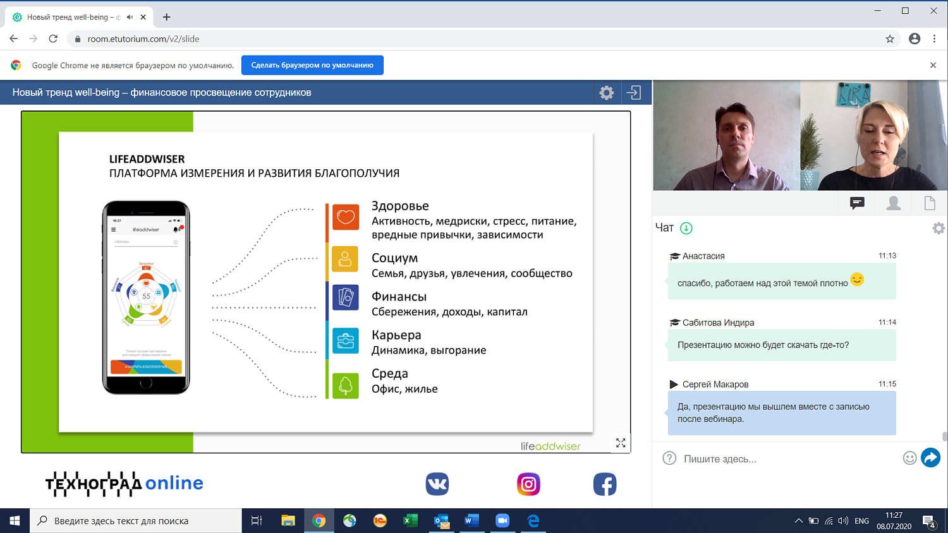Expand slide to fullscreen

pos(621,443)
